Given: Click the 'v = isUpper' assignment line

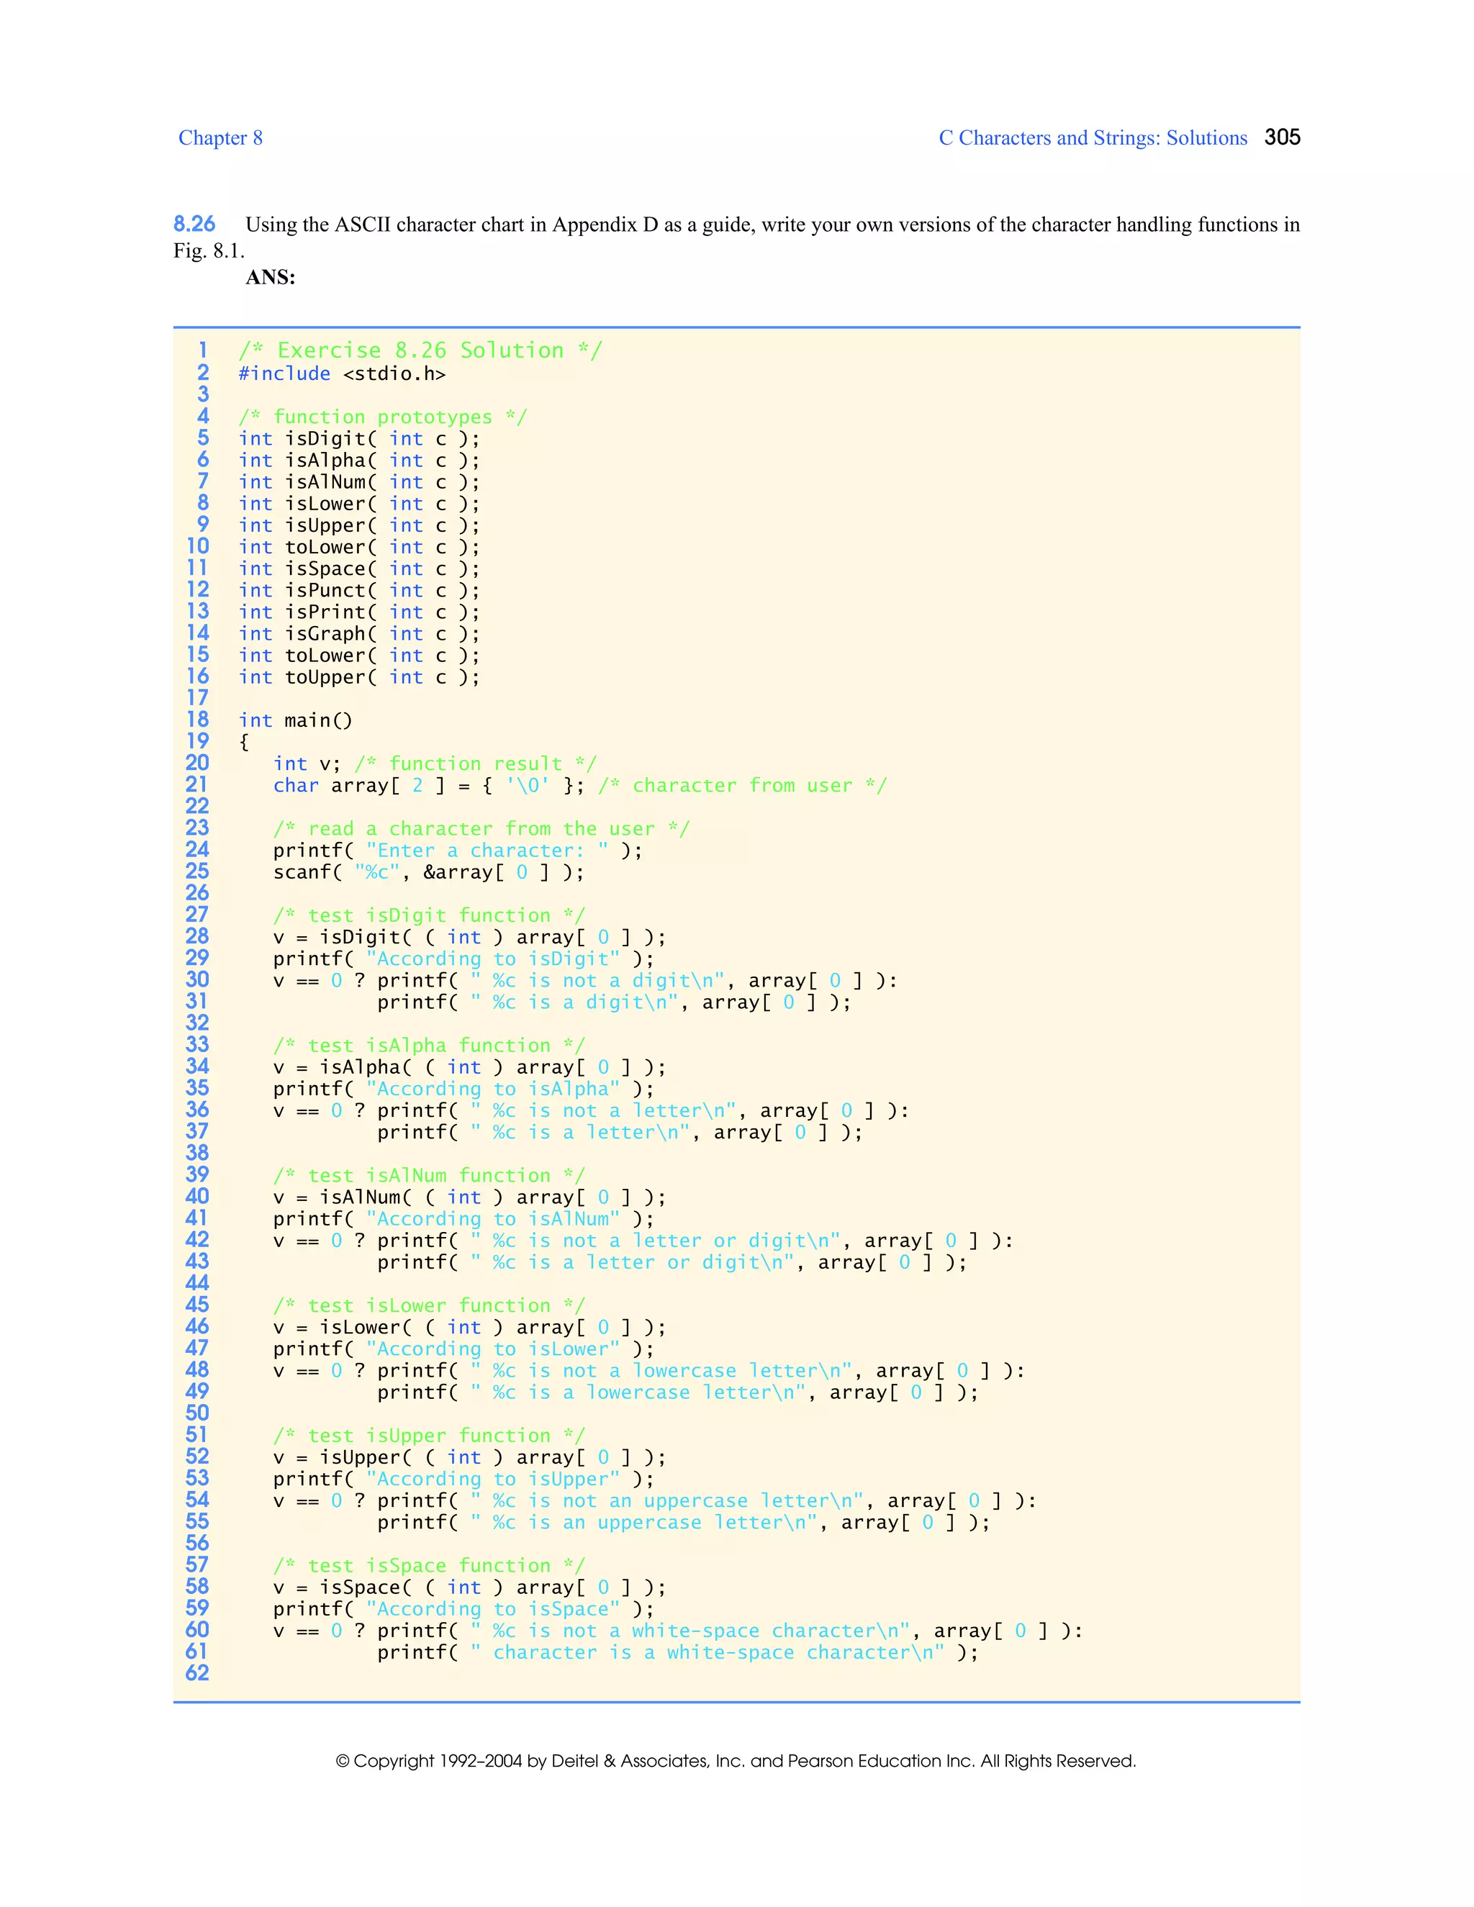Looking at the screenshot, I should pos(469,1458).
